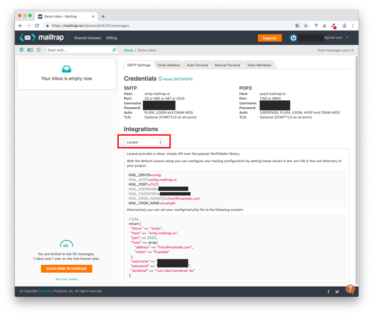373x316 pixels.
Task: Switch to Team Members tab
Action: pos(259,65)
